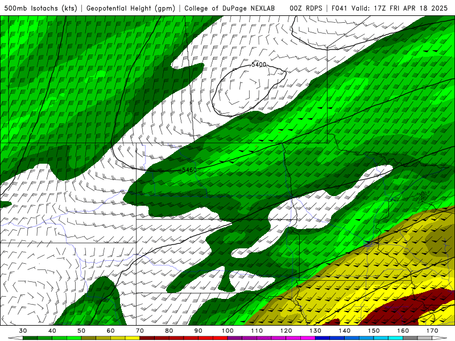Screen dimensions: 455x341
Task: Click the 120 value on the color scale
Action: [286, 331]
